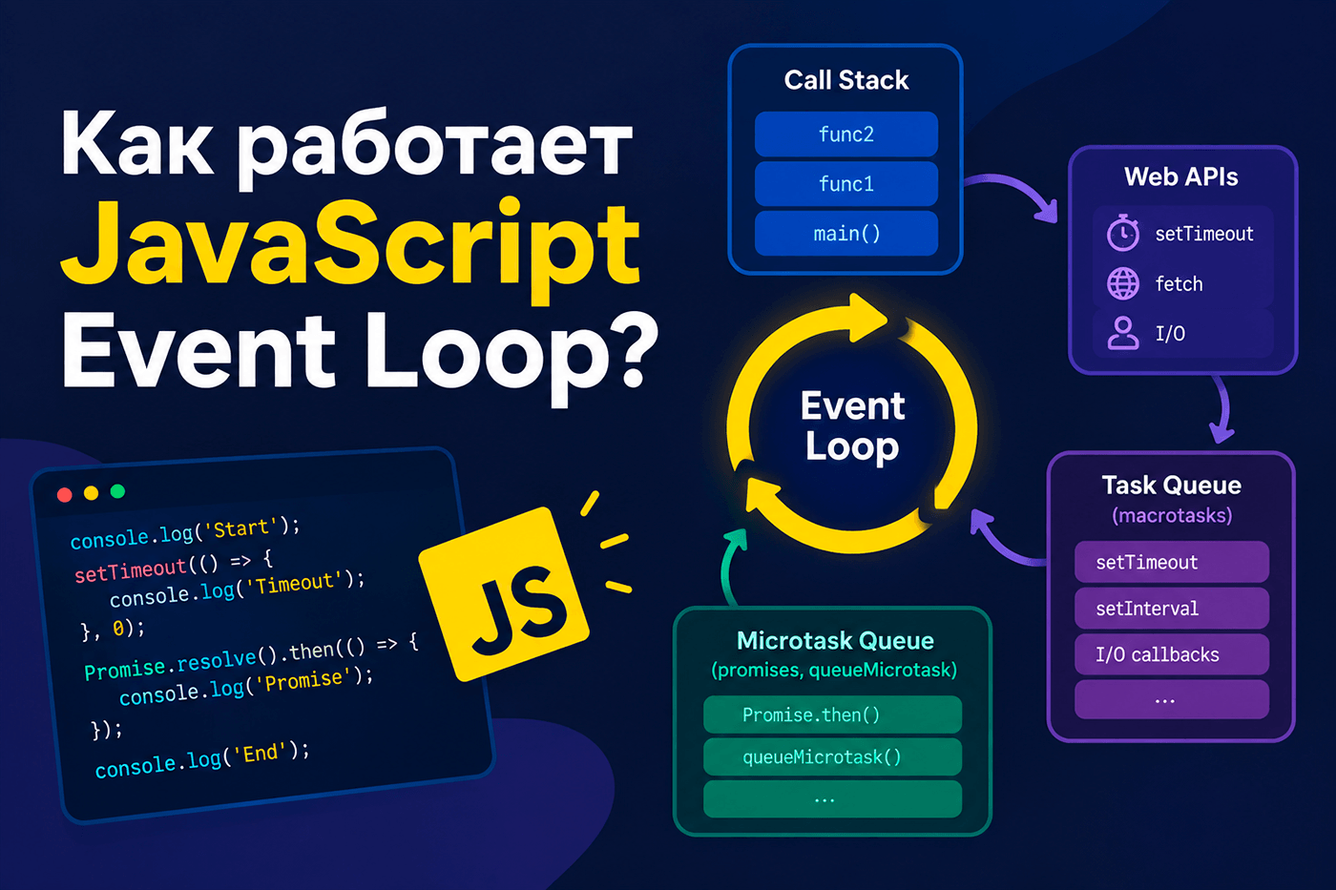Click the console.log('Timeout') code line
The width and height of the screenshot is (1336, 890).
point(237,589)
